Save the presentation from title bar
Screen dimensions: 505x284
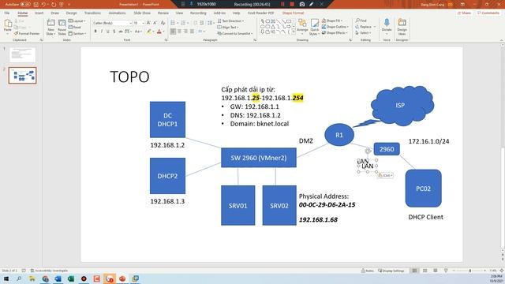[36, 5]
